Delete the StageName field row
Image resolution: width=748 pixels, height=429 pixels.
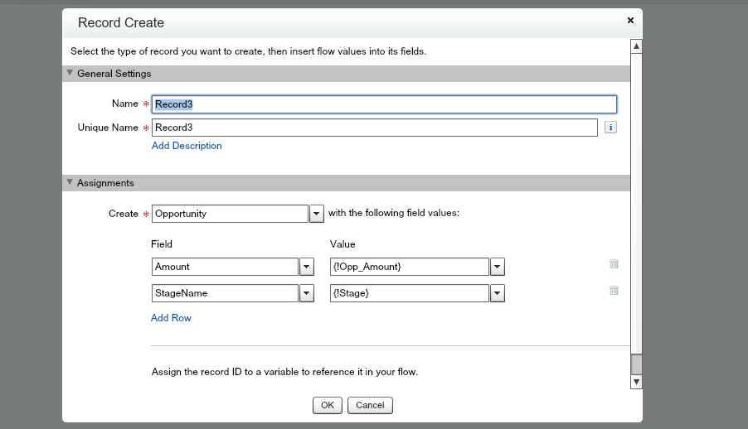point(614,291)
